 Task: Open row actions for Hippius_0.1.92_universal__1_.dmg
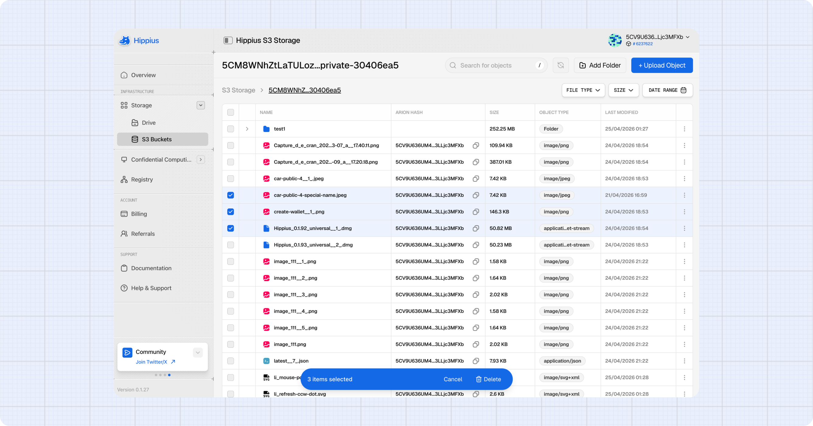pos(684,228)
